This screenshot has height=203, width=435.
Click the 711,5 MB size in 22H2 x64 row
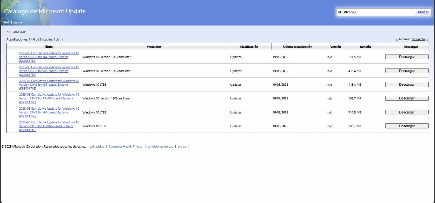[355, 57]
